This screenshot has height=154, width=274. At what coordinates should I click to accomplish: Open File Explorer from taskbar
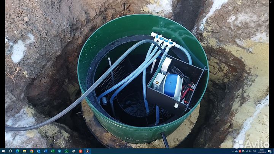pyautogui.click(x=24, y=151)
